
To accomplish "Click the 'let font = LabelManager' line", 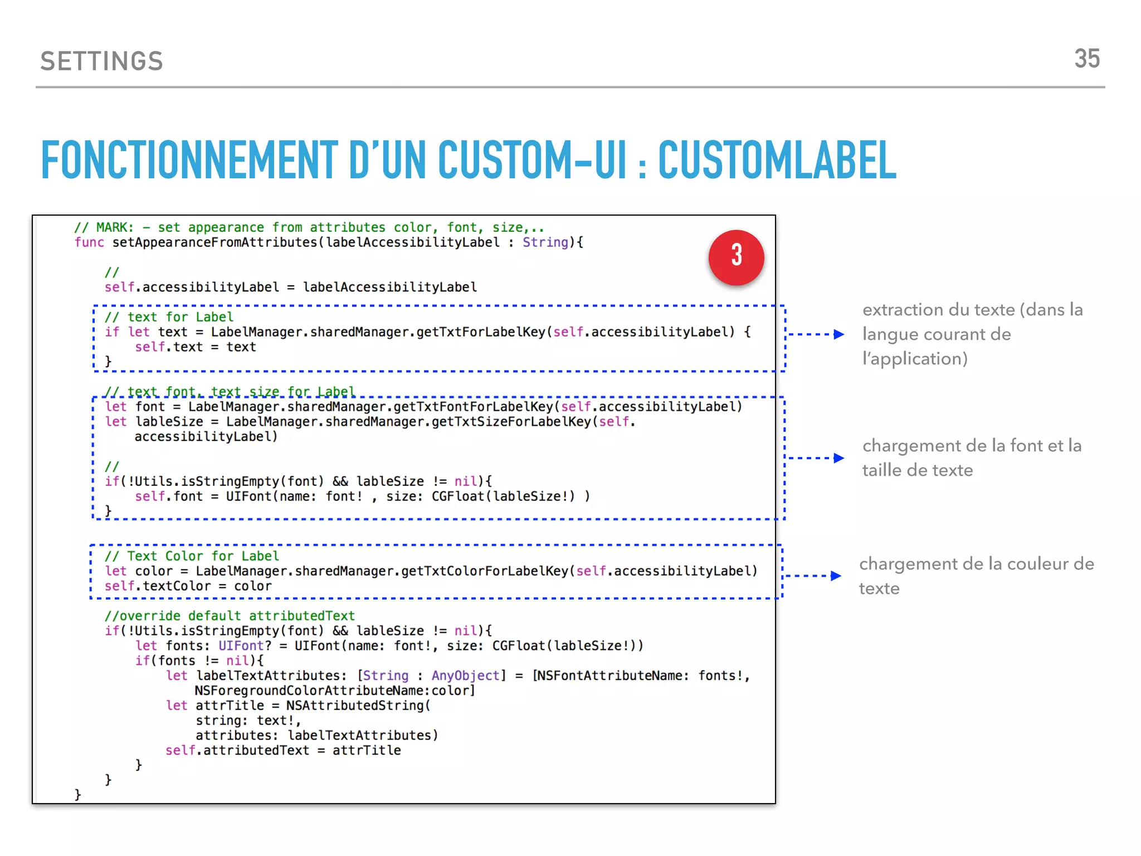I will (423, 407).
